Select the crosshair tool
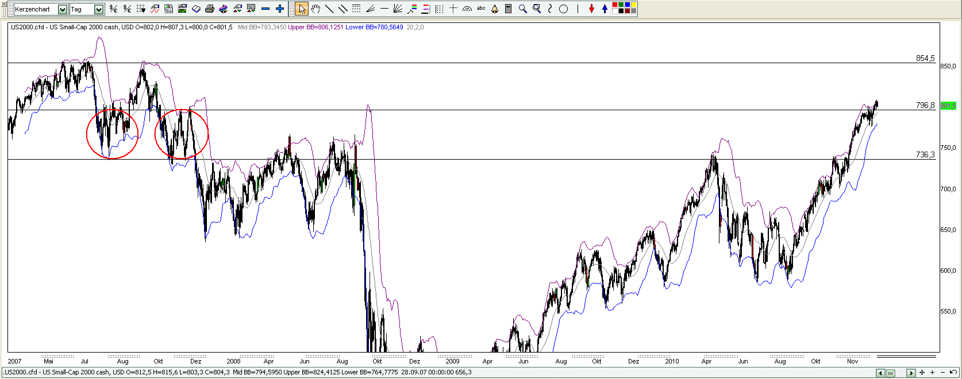The width and height of the screenshot is (962, 379). [453, 9]
